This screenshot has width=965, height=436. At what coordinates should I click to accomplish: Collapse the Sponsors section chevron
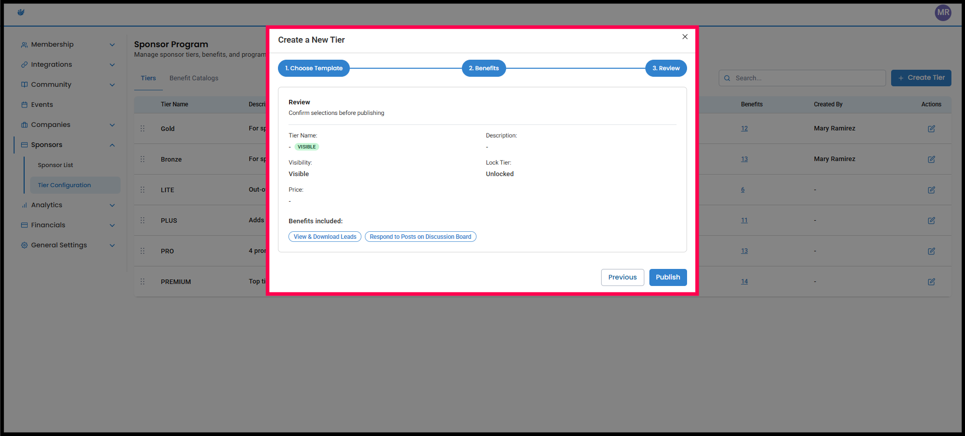(112, 145)
